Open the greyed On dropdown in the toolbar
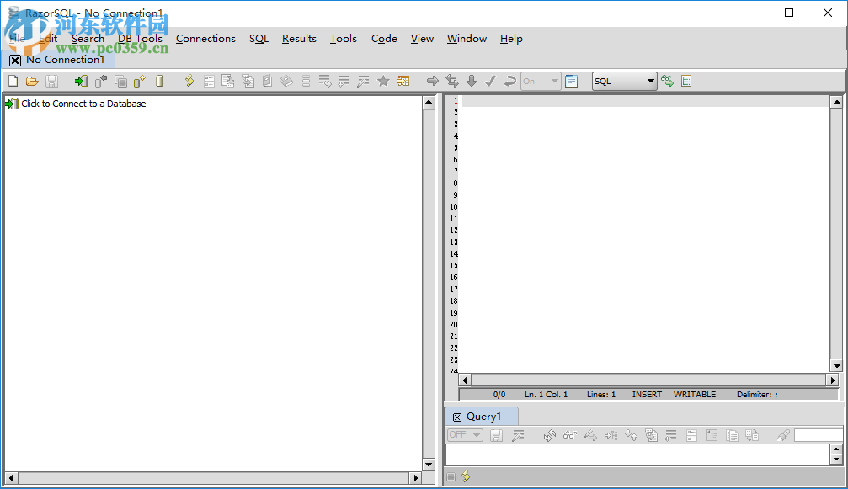Image resolution: width=848 pixels, height=489 pixels. coord(539,81)
